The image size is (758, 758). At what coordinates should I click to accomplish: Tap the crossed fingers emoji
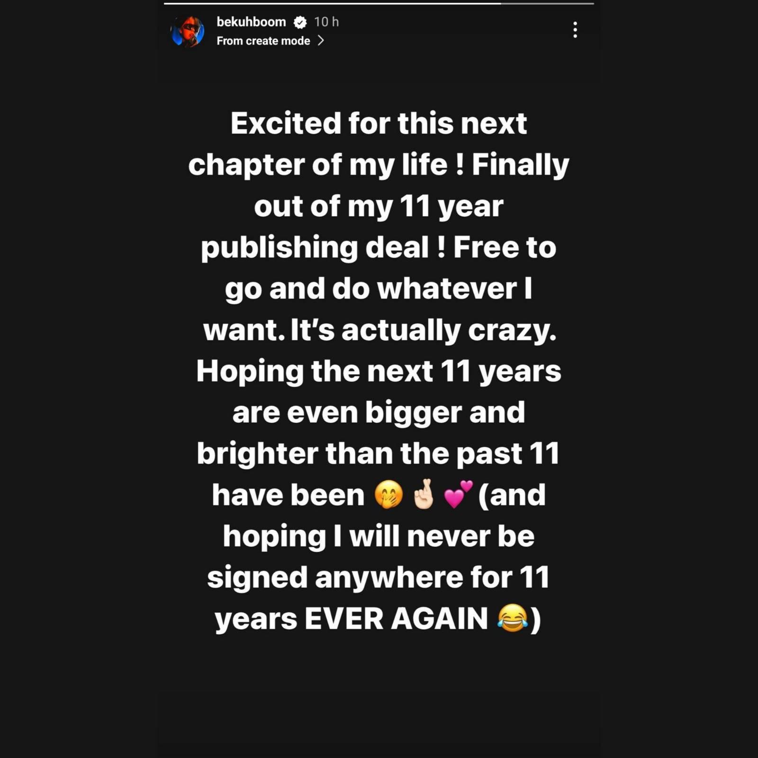tap(424, 494)
